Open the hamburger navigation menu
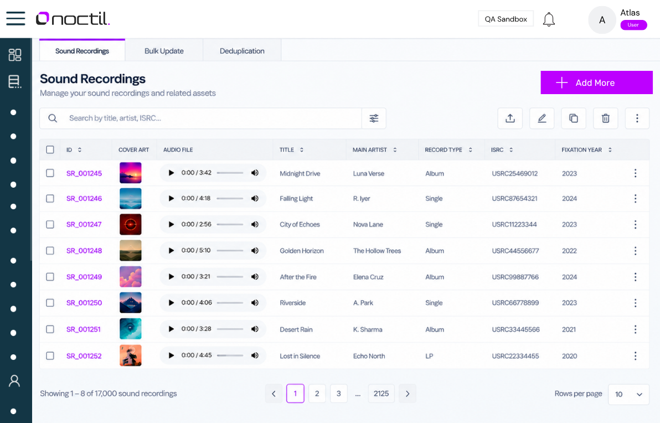The height and width of the screenshot is (423, 660). pyautogui.click(x=16, y=18)
